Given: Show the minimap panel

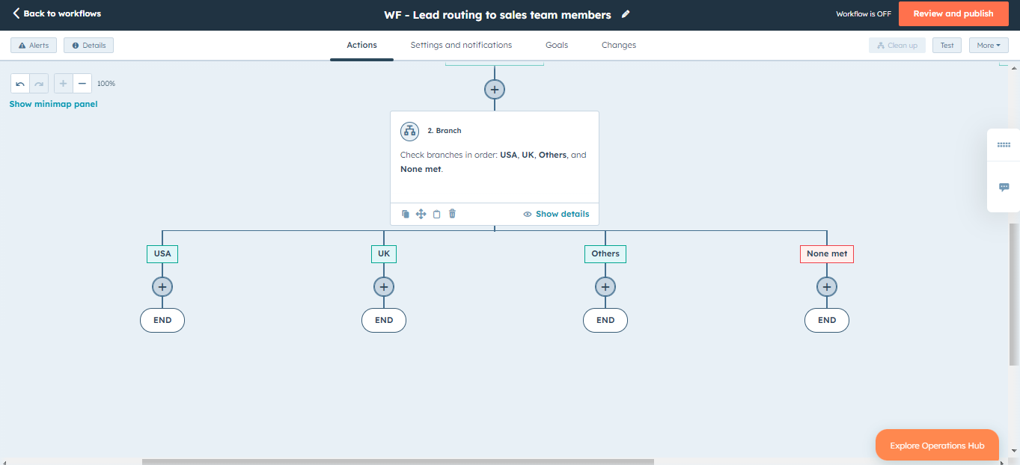Looking at the screenshot, I should point(53,104).
